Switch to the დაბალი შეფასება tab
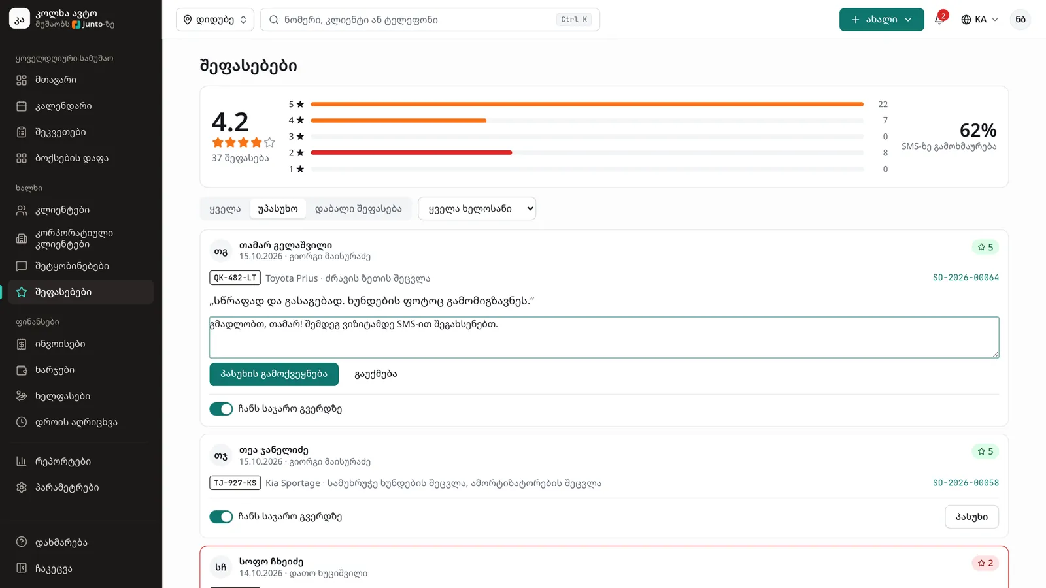The width and height of the screenshot is (1046, 588). [x=358, y=208]
